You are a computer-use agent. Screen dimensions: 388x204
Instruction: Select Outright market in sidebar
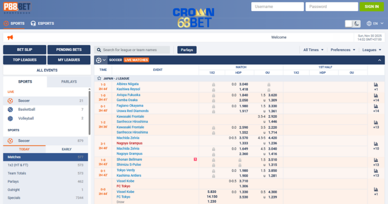45,190
